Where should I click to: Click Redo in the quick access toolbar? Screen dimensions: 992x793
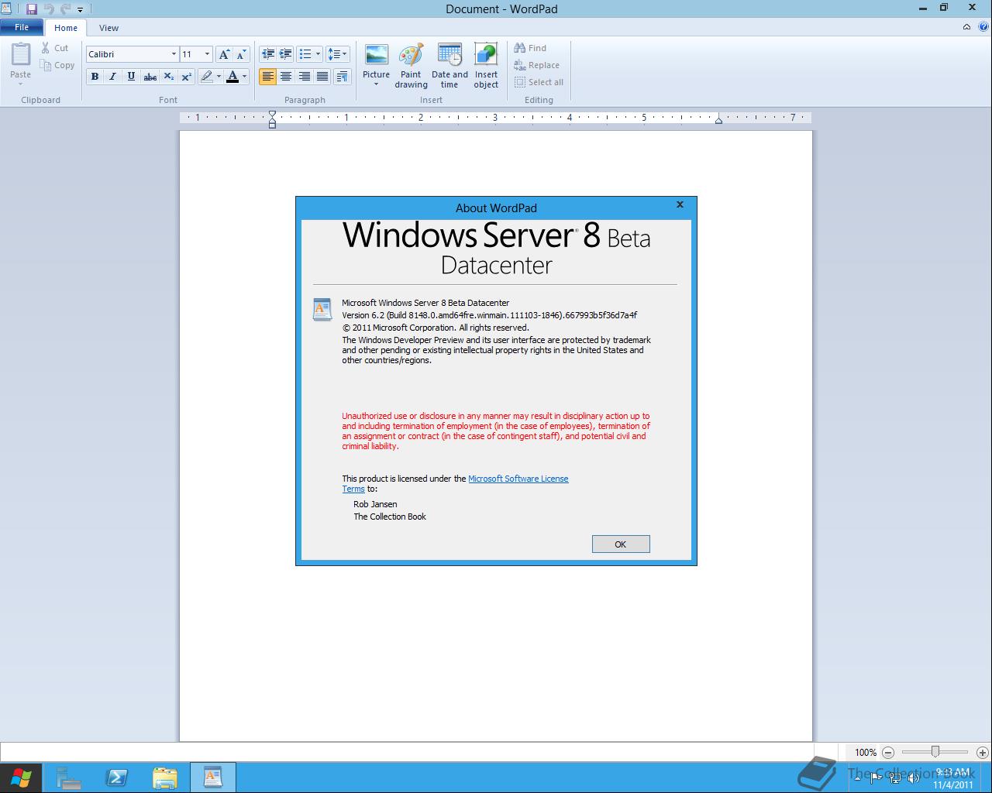tap(65, 9)
